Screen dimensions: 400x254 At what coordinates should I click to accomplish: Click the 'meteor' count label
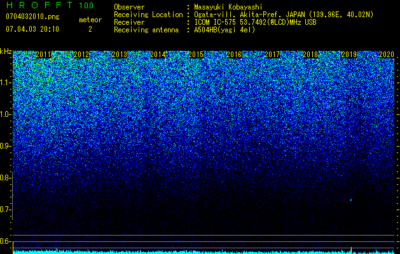[x=90, y=20]
